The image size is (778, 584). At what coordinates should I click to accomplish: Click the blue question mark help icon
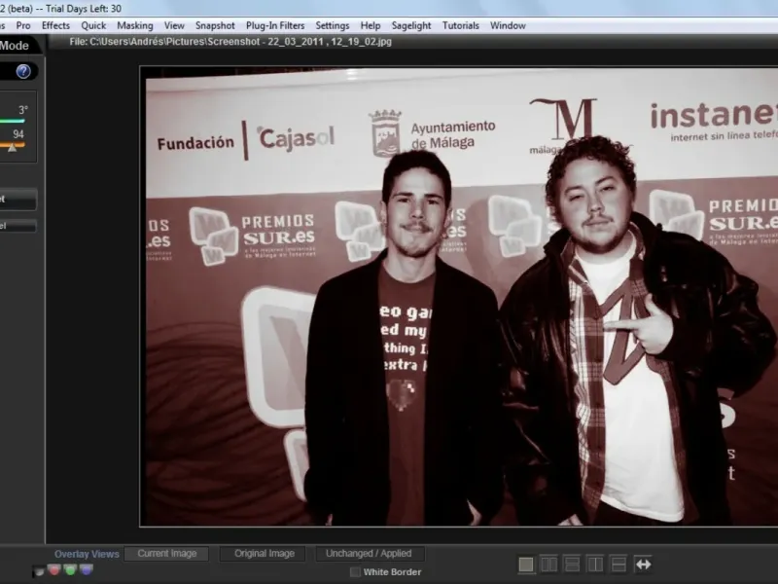[x=23, y=71]
